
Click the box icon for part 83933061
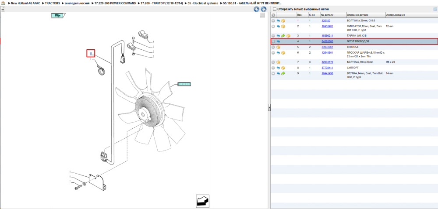[x=278, y=47]
